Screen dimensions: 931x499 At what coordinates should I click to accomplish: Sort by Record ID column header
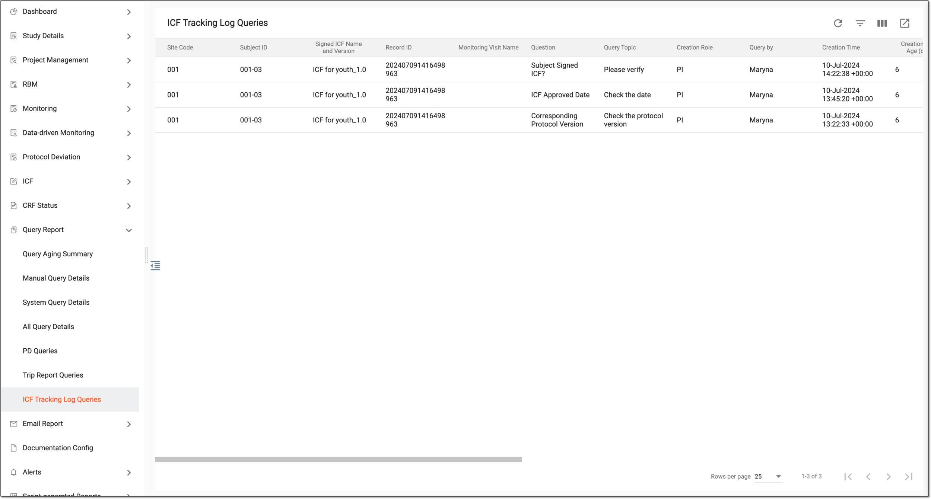click(398, 47)
